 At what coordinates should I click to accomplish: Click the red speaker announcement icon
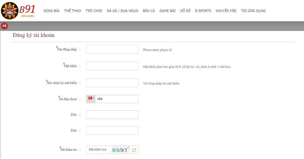(x=5, y=26)
